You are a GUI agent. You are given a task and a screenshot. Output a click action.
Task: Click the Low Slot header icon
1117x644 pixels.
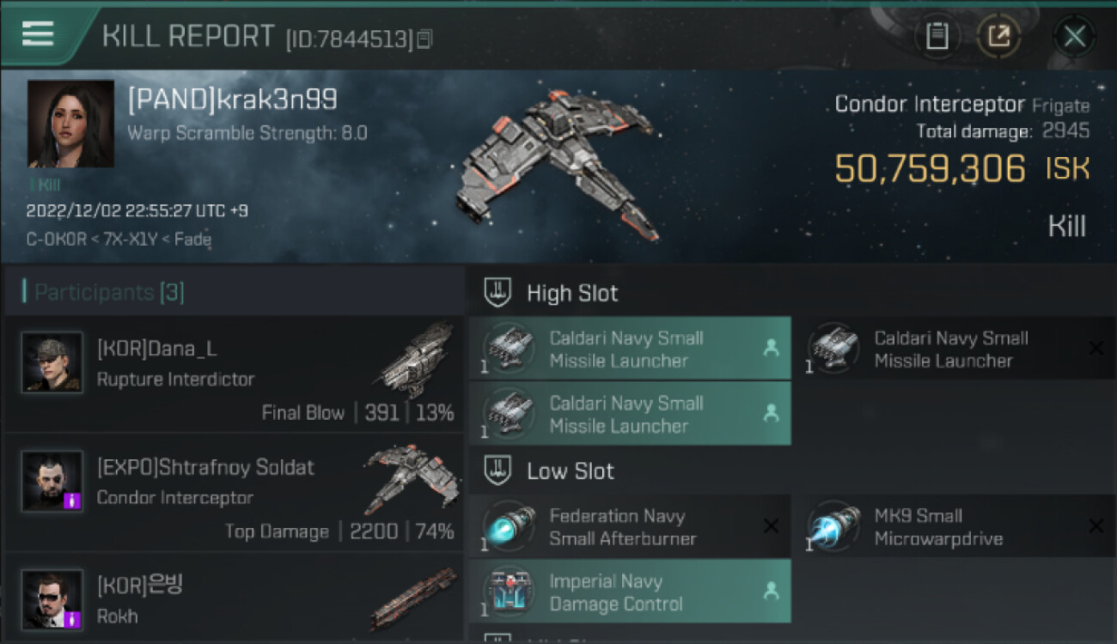tap(497, 471)
